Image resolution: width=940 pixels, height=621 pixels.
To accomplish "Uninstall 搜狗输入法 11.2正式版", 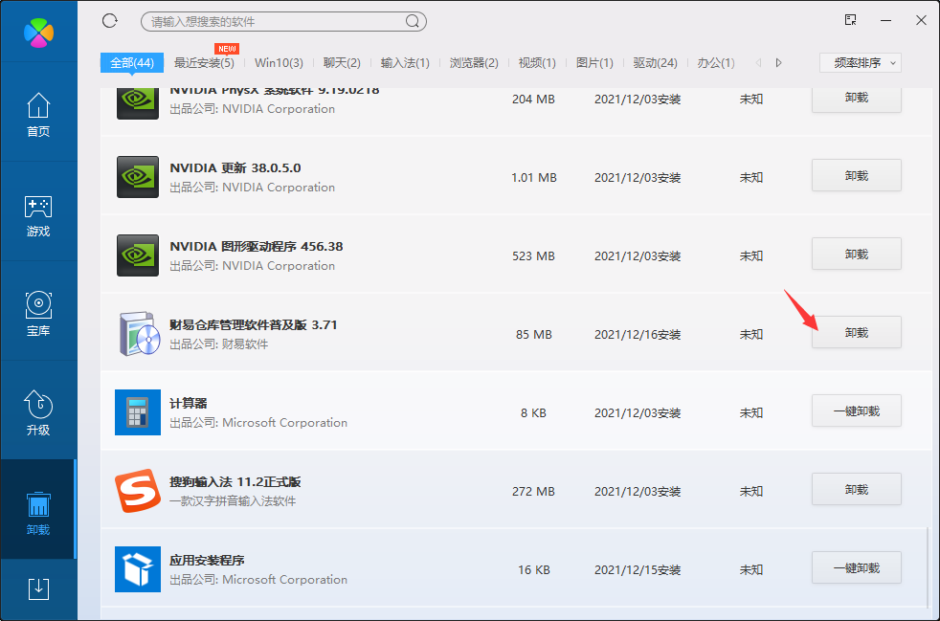I will tap(857, 489).
